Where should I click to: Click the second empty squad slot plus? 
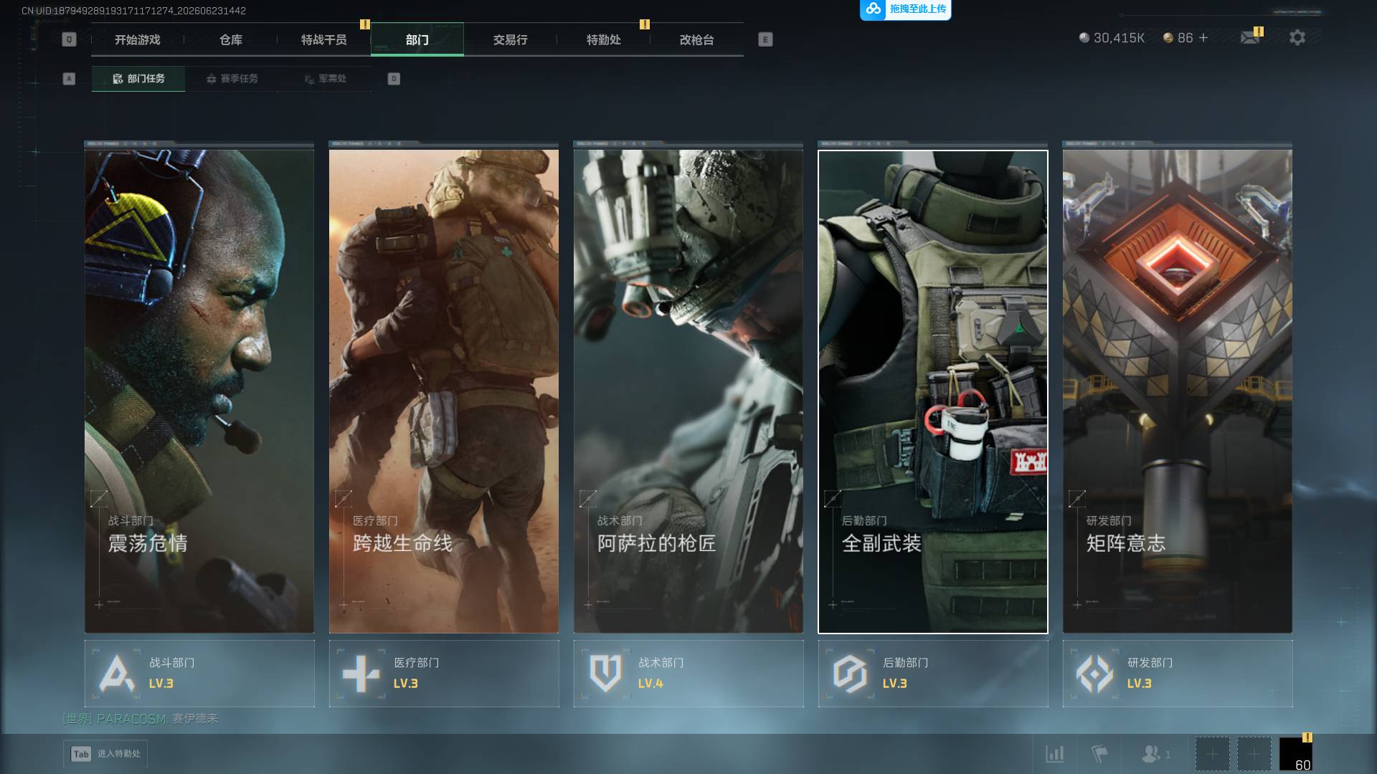(x=1254, y=754)
